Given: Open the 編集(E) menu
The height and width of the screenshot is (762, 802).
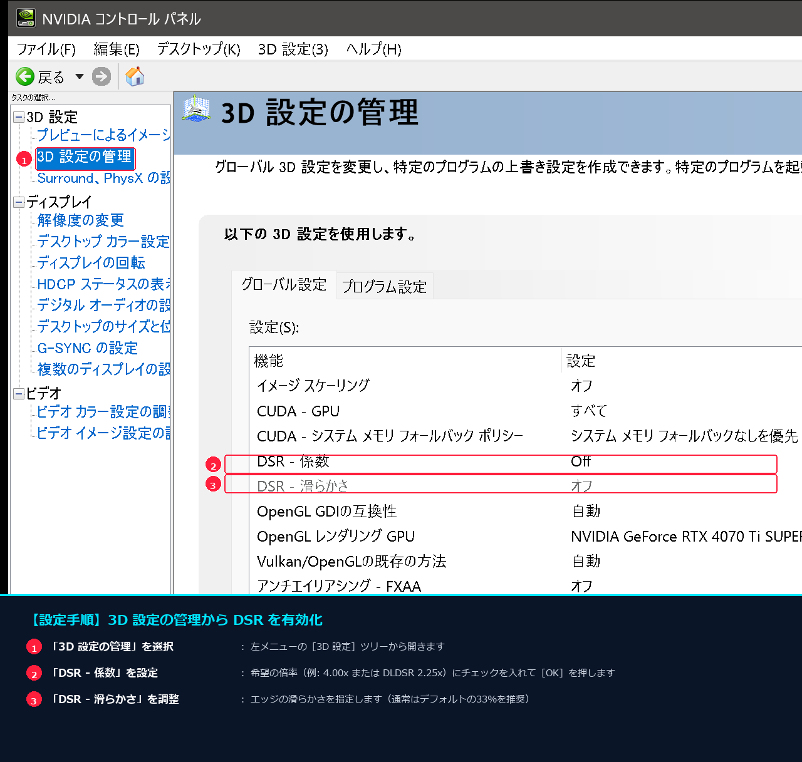Looking at the screenshot, I should [117, 49].
